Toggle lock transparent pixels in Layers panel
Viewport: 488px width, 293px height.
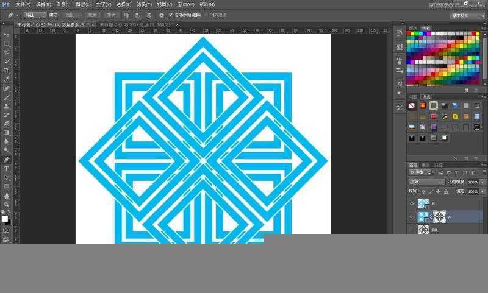click(x=423, y=191)
